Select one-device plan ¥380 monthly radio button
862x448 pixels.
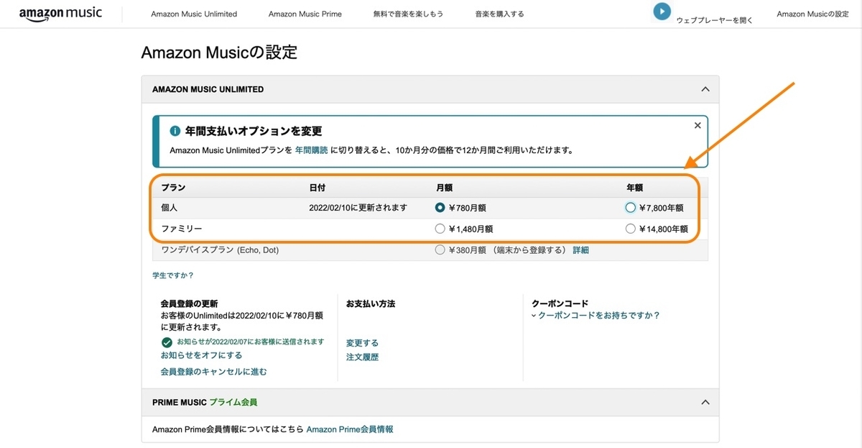coord(440,250)
